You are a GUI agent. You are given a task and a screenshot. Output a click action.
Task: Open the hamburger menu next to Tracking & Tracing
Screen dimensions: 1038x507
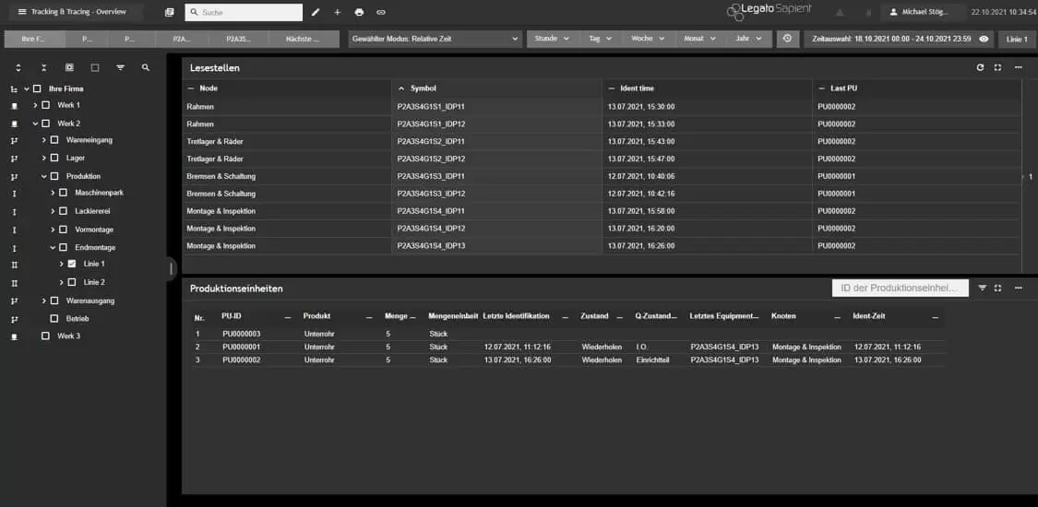(22, 12)
